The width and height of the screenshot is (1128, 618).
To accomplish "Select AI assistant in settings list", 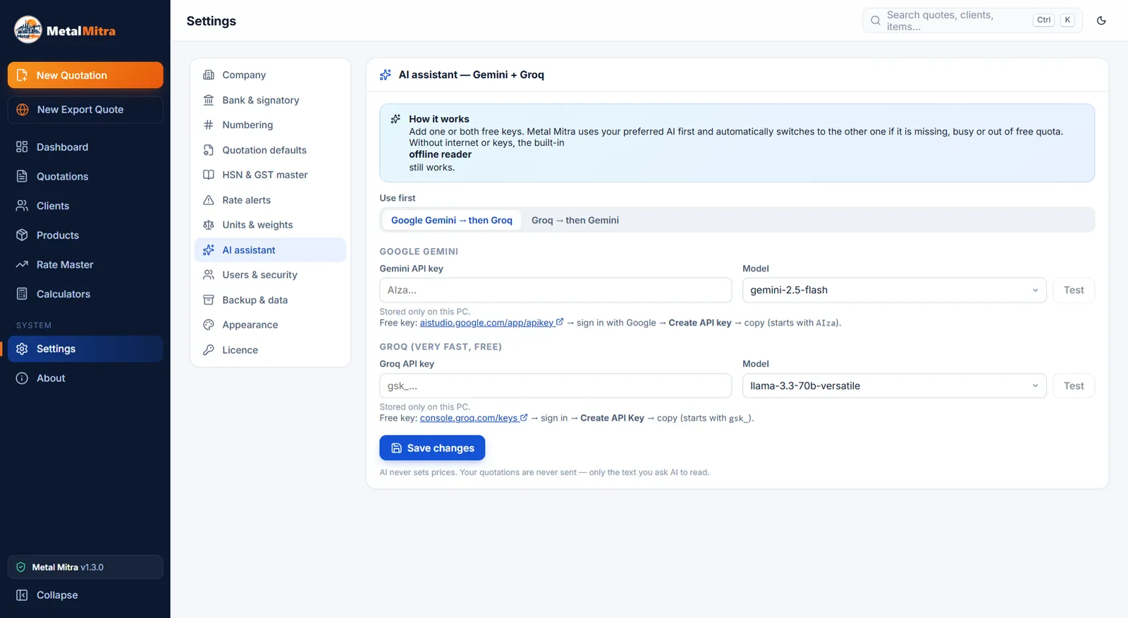I will (x=270, y=249).
